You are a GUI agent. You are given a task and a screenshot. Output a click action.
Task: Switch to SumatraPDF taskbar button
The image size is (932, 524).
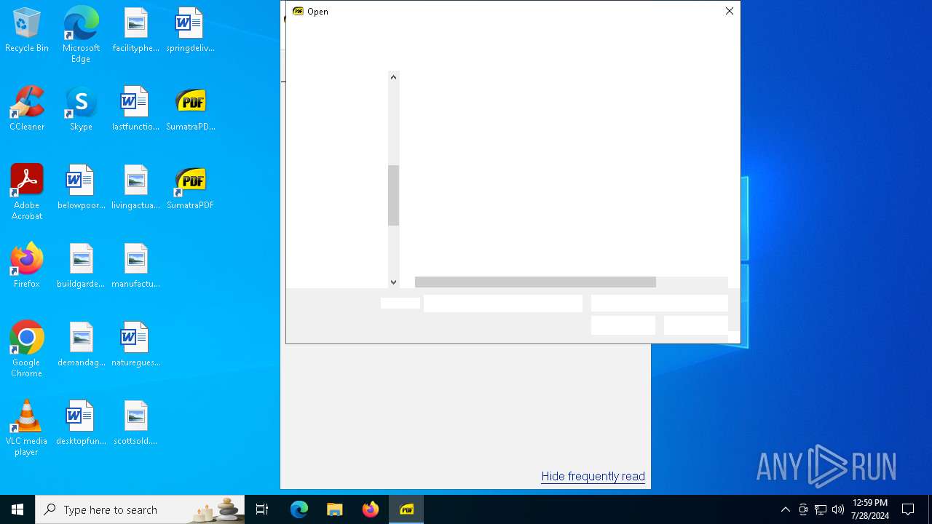click(406, 509)
